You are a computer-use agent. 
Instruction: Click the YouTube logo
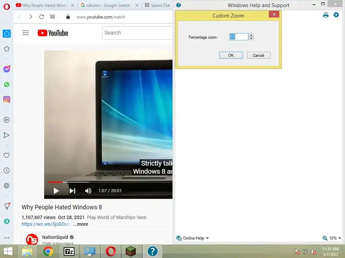[53, 33]
